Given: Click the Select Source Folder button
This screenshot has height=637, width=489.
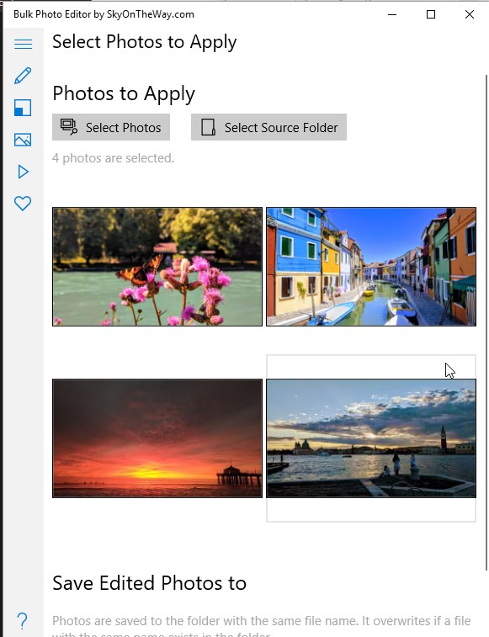Looking at the screenshot, I should (268, 127).
